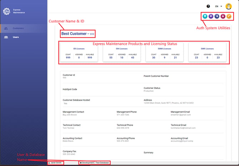Viewport: 239px width, 166px height.
Task: Click EM Licenses assigned value 10
Action: click(x=122, y=58)
